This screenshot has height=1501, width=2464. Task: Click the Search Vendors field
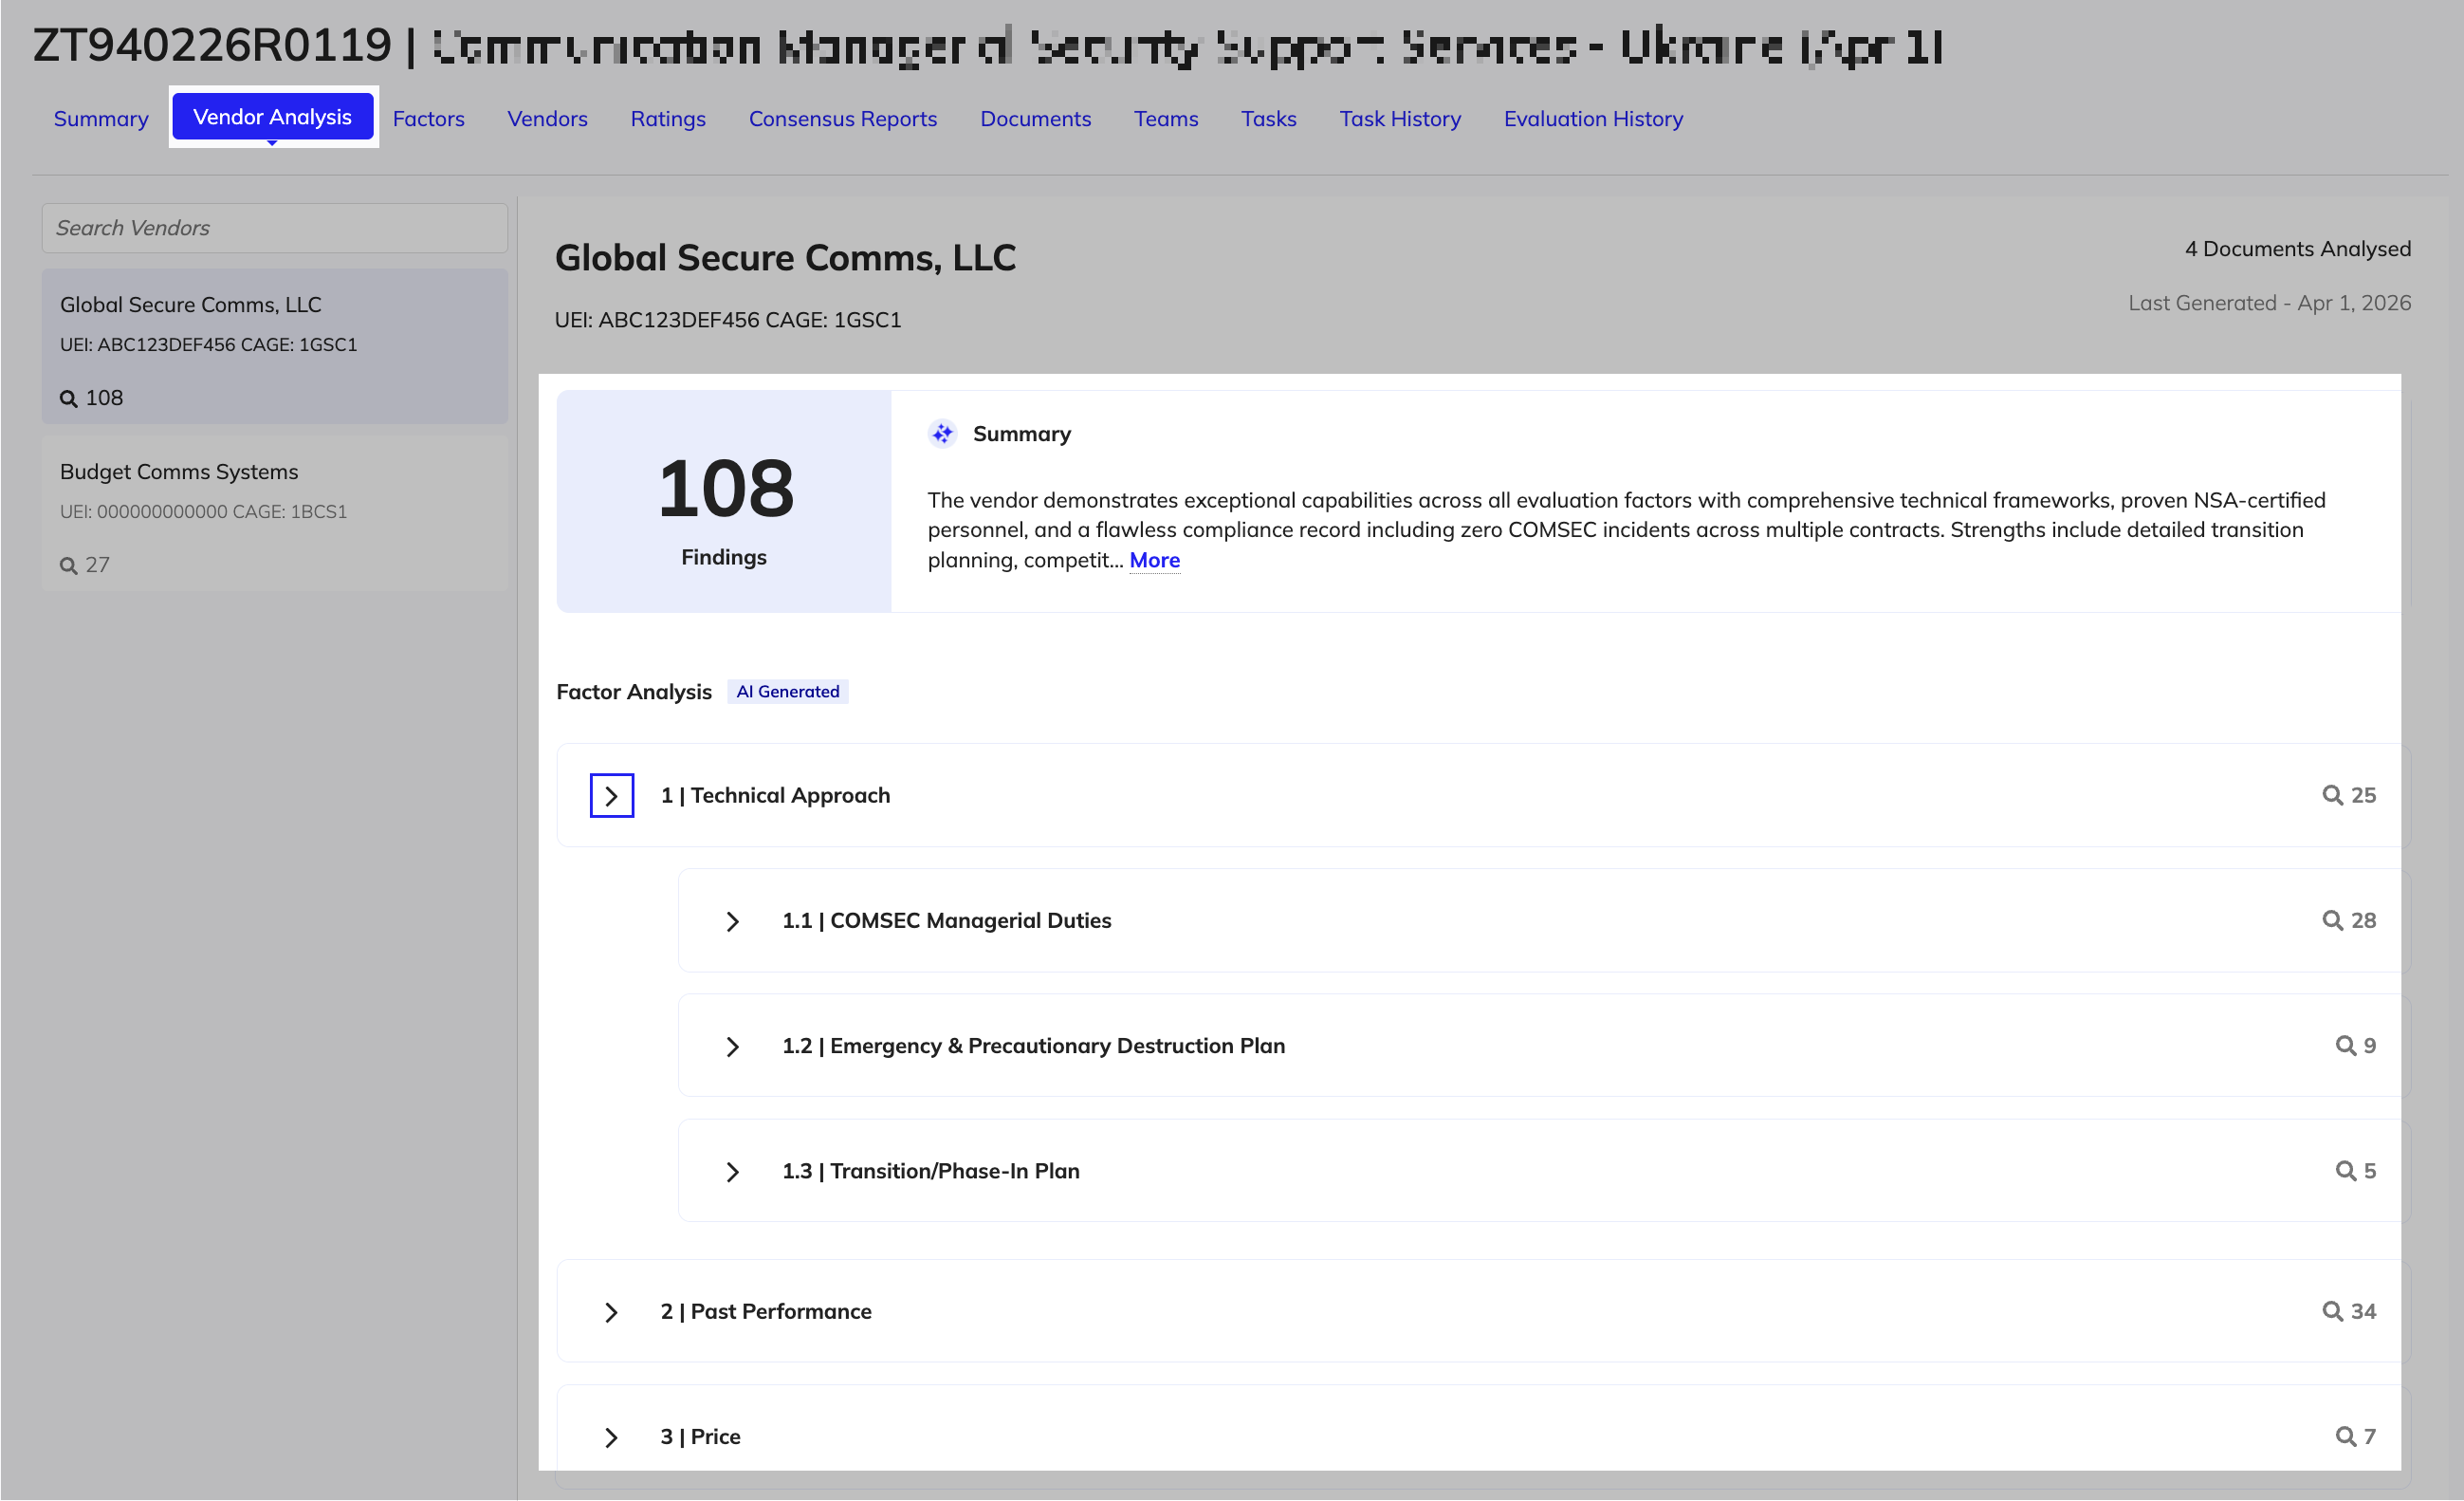[275, 228]
